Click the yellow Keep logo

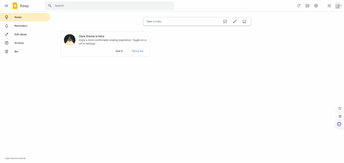pos(15,6)
